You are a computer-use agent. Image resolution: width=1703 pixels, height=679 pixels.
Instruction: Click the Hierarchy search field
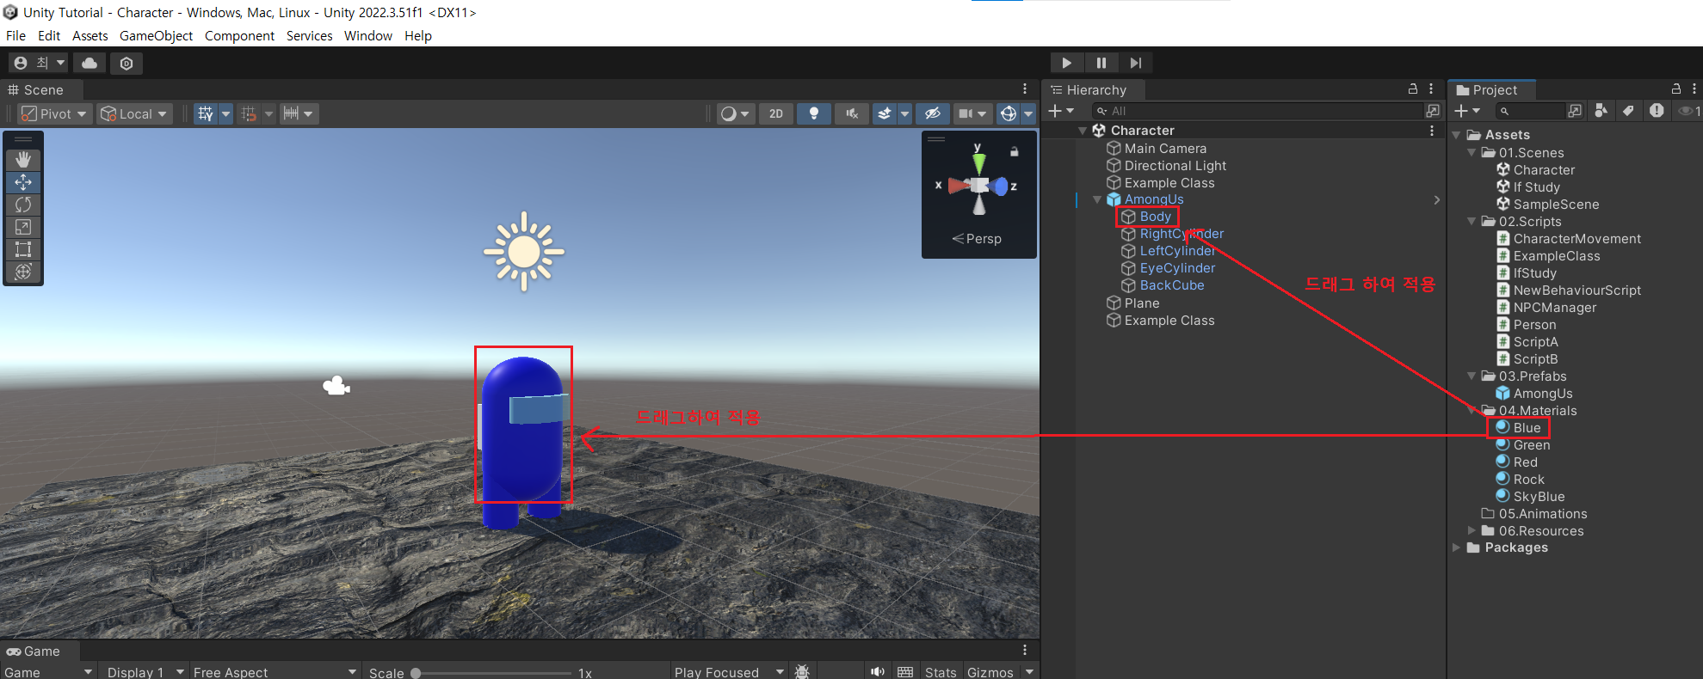click(x=1258, y=111)
